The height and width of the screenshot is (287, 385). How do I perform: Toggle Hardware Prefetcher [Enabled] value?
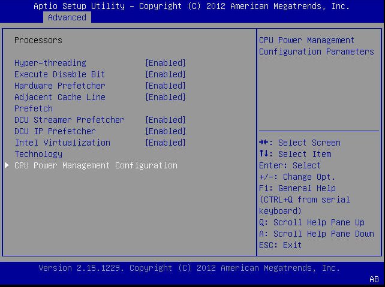tap(166, 86)
